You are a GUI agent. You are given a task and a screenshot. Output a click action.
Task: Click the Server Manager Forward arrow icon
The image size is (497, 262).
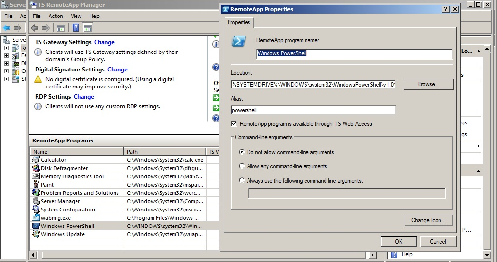coord(18,28)
